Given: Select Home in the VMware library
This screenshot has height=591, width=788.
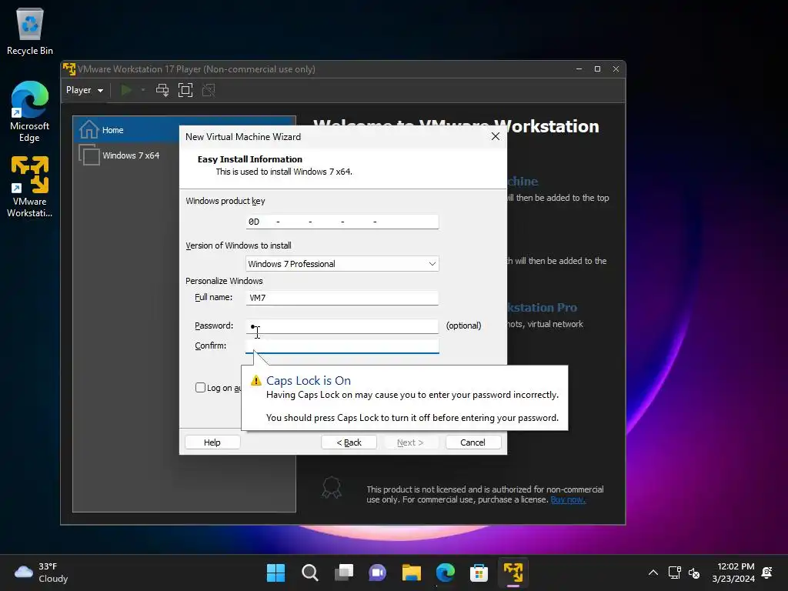Looking at the screenshot, I should tap(185, 129).
